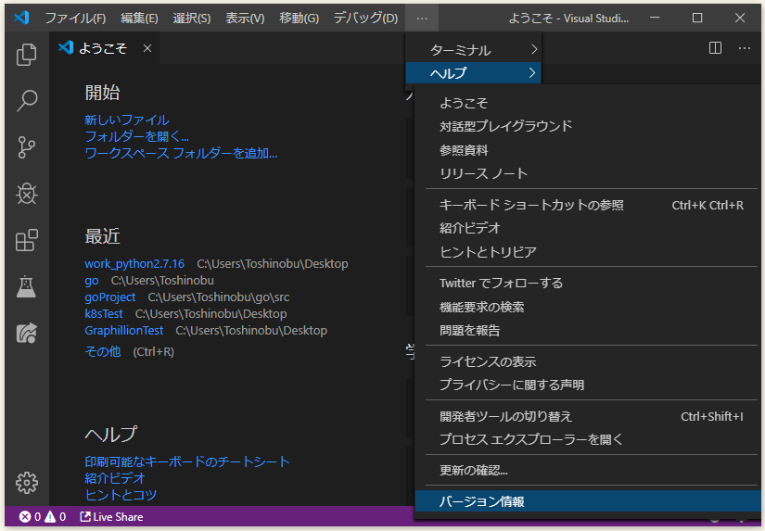Close the ようこそ tab

tap(147, 48)
